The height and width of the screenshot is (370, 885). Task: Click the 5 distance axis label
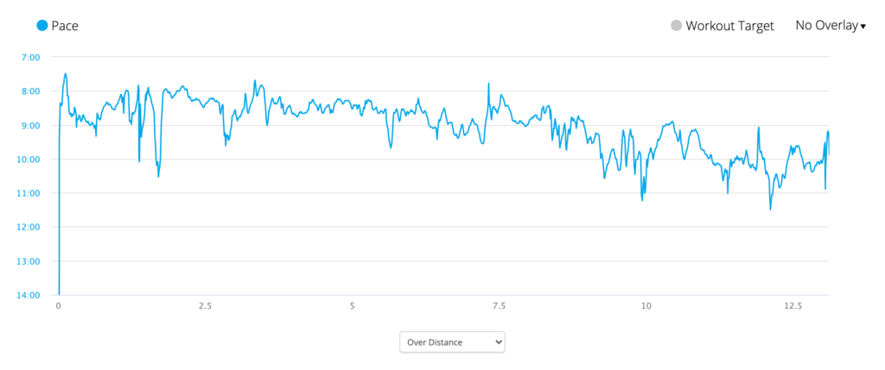[x=353, y=306]
